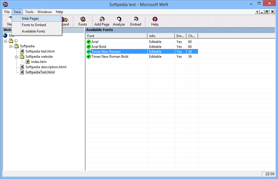Click the page icon of index.htm
This screenshot has width=278, height=179.
(x=28, y=62)
